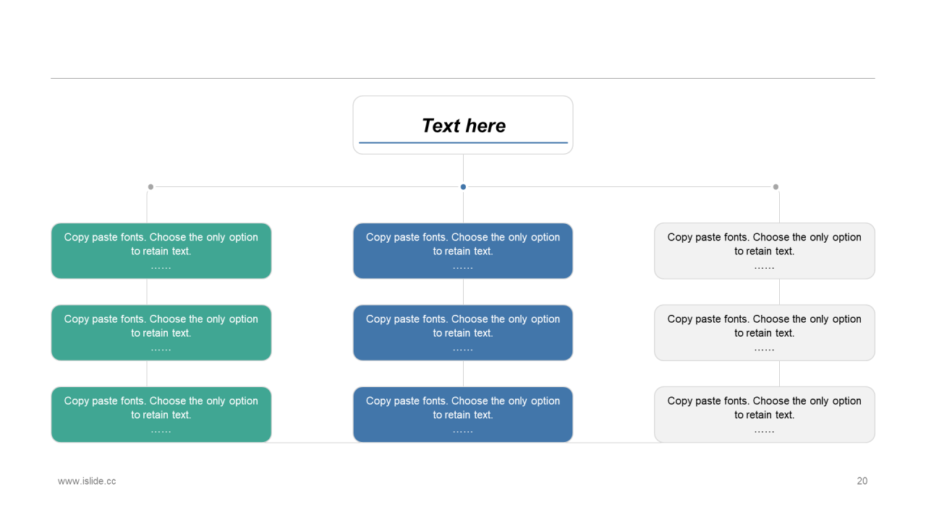Image resolution: width=926 pixels, height=520 pixels.
Task: Click the "Text here" title box
Action: (463, 124)
